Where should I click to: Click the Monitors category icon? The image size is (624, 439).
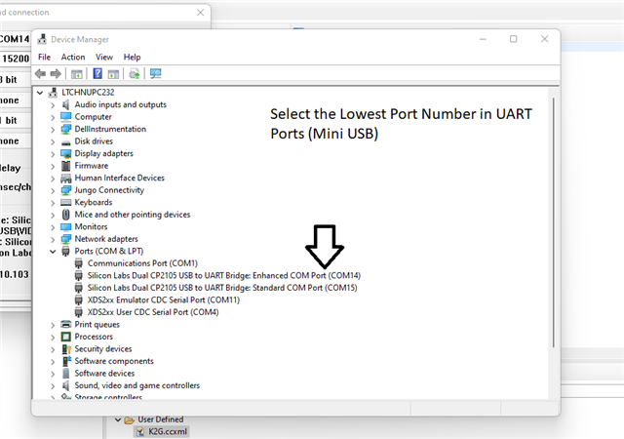(x=65, y=226)
